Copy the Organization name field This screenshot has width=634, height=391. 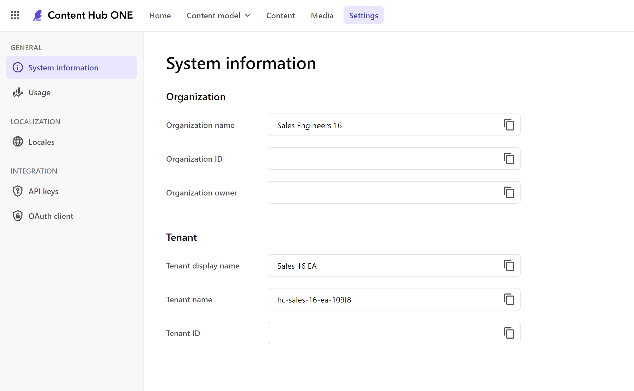click(508, 125)
